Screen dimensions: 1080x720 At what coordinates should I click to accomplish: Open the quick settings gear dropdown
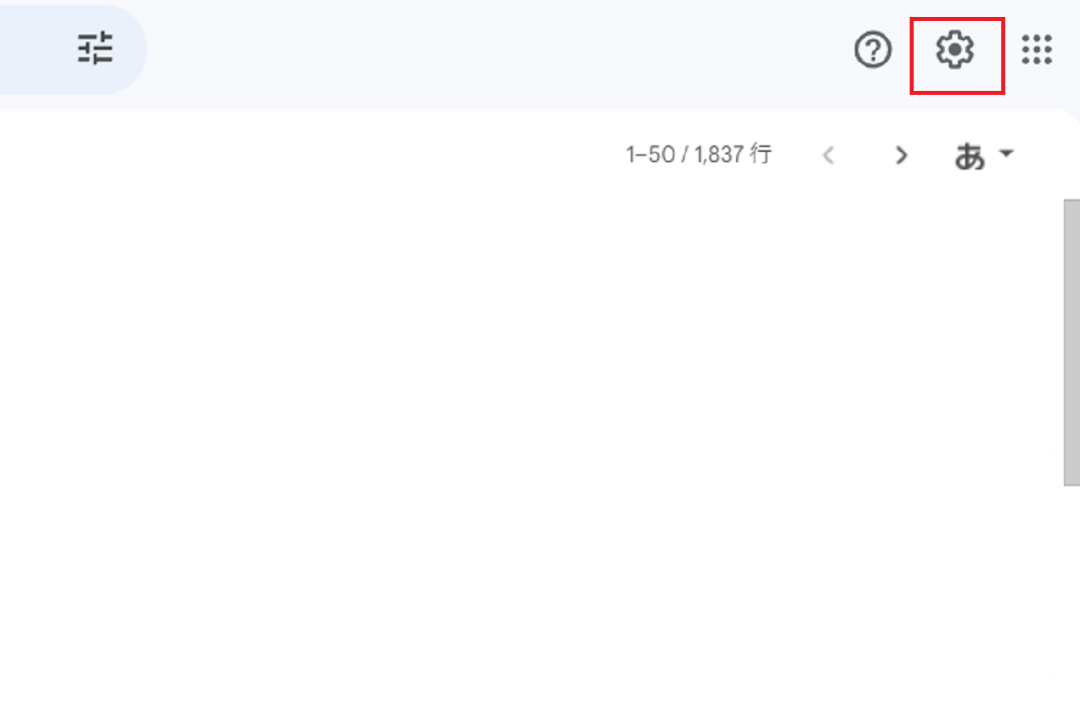(x=955, y=51)
